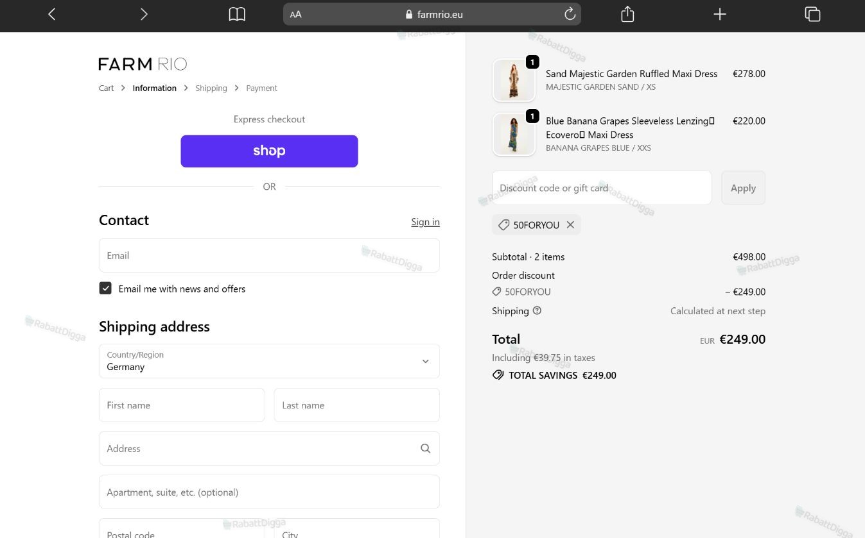Focus the Discount code or gift card field
The height and width of the screenshot is (538, 865).
click(x=602, y=188)
